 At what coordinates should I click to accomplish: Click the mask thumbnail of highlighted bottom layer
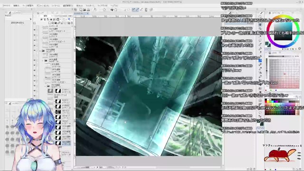[x=58, y=143]
